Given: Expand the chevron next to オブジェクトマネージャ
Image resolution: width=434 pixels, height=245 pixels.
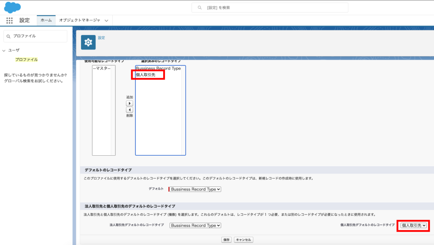Looking at the screenshot, I should pyautogui.click(x=106, y=20).
